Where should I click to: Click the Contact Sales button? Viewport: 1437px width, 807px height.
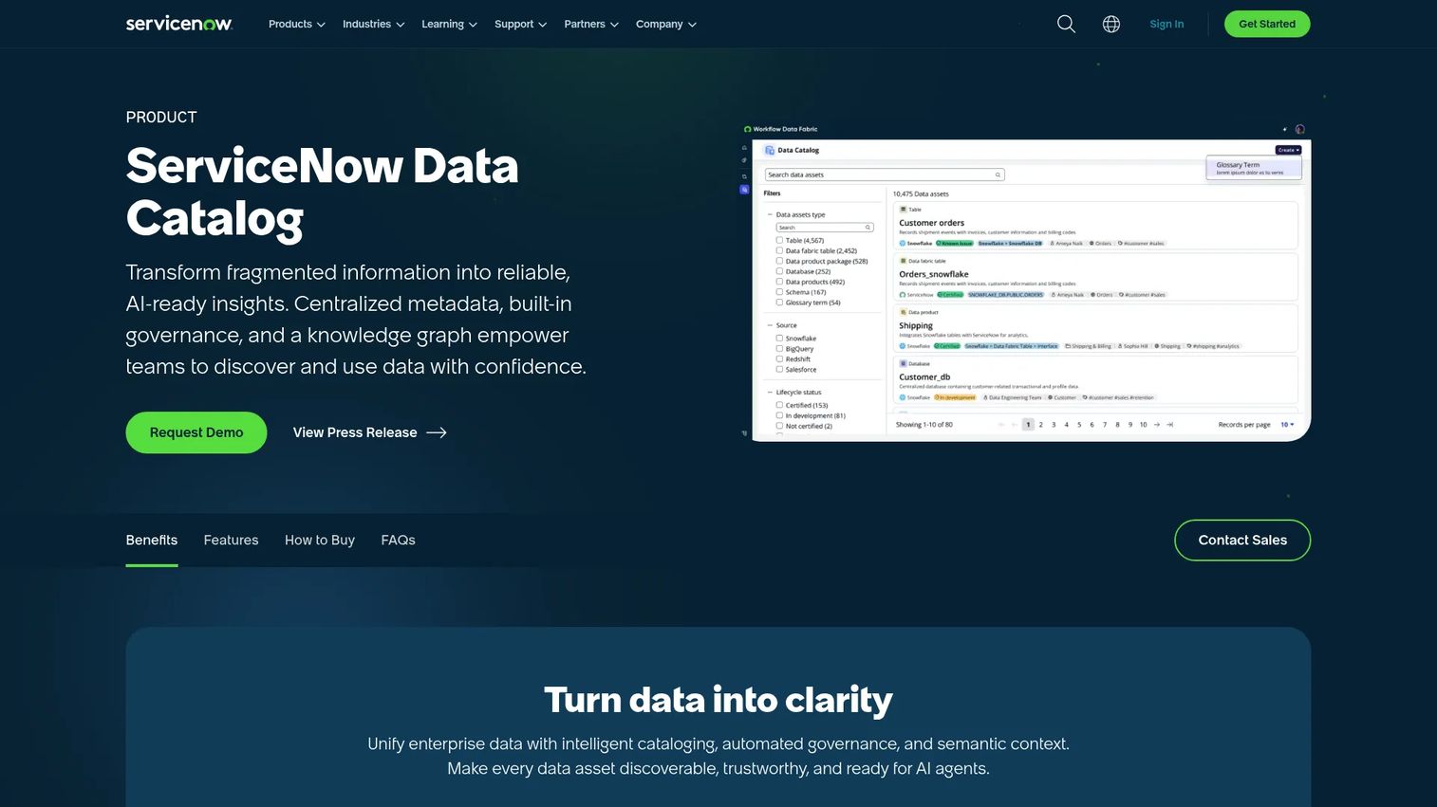(x=1242, y=541)
